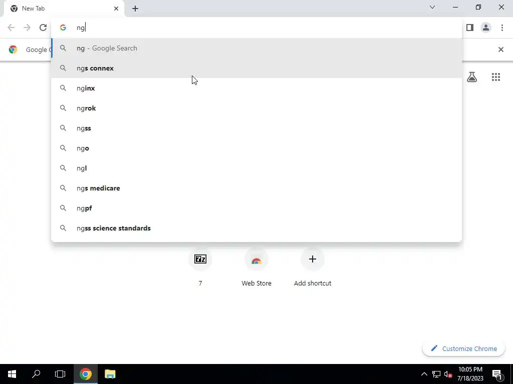Image resolution: width=513 pixels, height=384 pixels.
Task: Open the Web Store shortcut
Action: pyautogui.click(x=256, y=266)
